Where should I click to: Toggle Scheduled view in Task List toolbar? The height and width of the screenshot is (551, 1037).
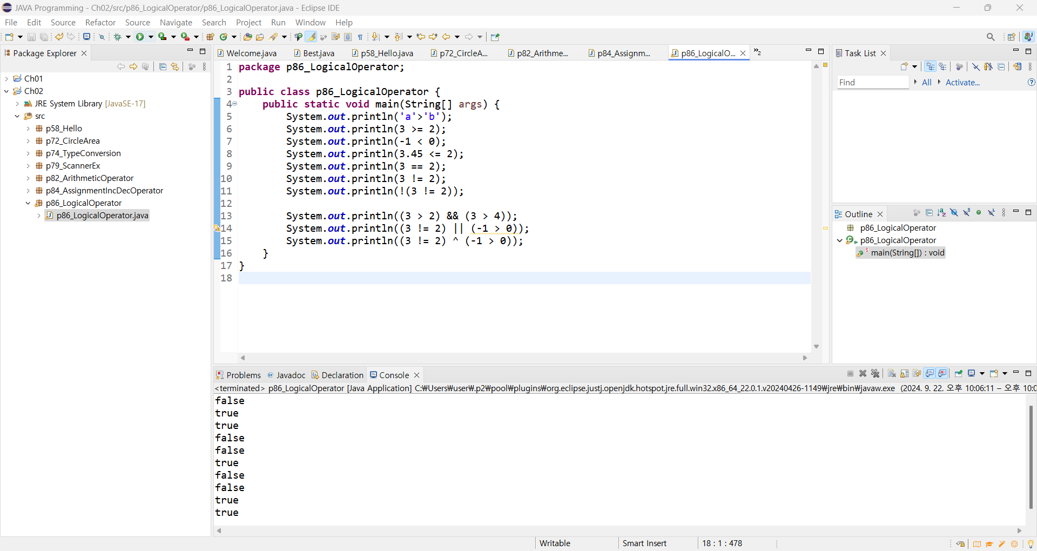pos(942,66)
